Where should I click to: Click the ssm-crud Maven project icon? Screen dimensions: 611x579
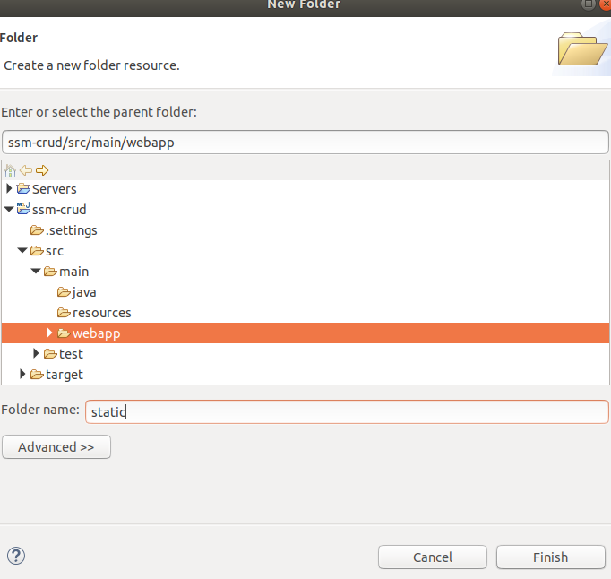pos(23,210)
